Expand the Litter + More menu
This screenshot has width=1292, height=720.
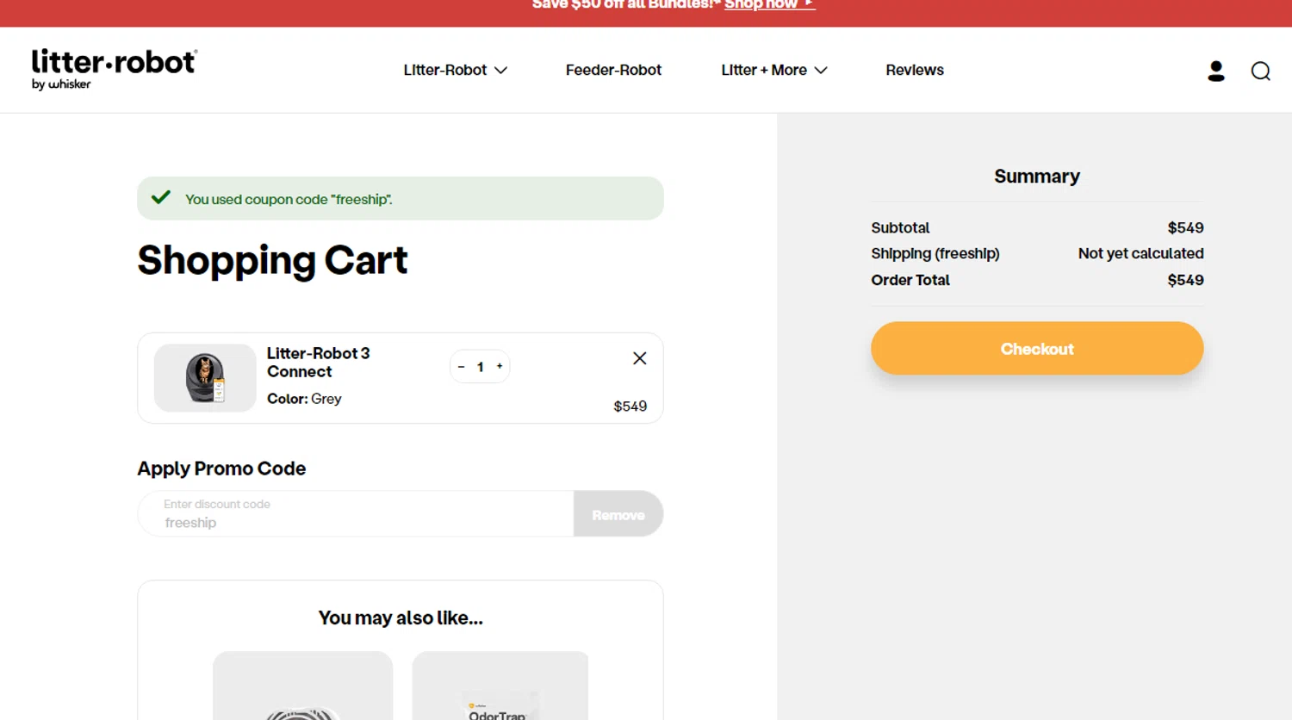pos(773,70)
